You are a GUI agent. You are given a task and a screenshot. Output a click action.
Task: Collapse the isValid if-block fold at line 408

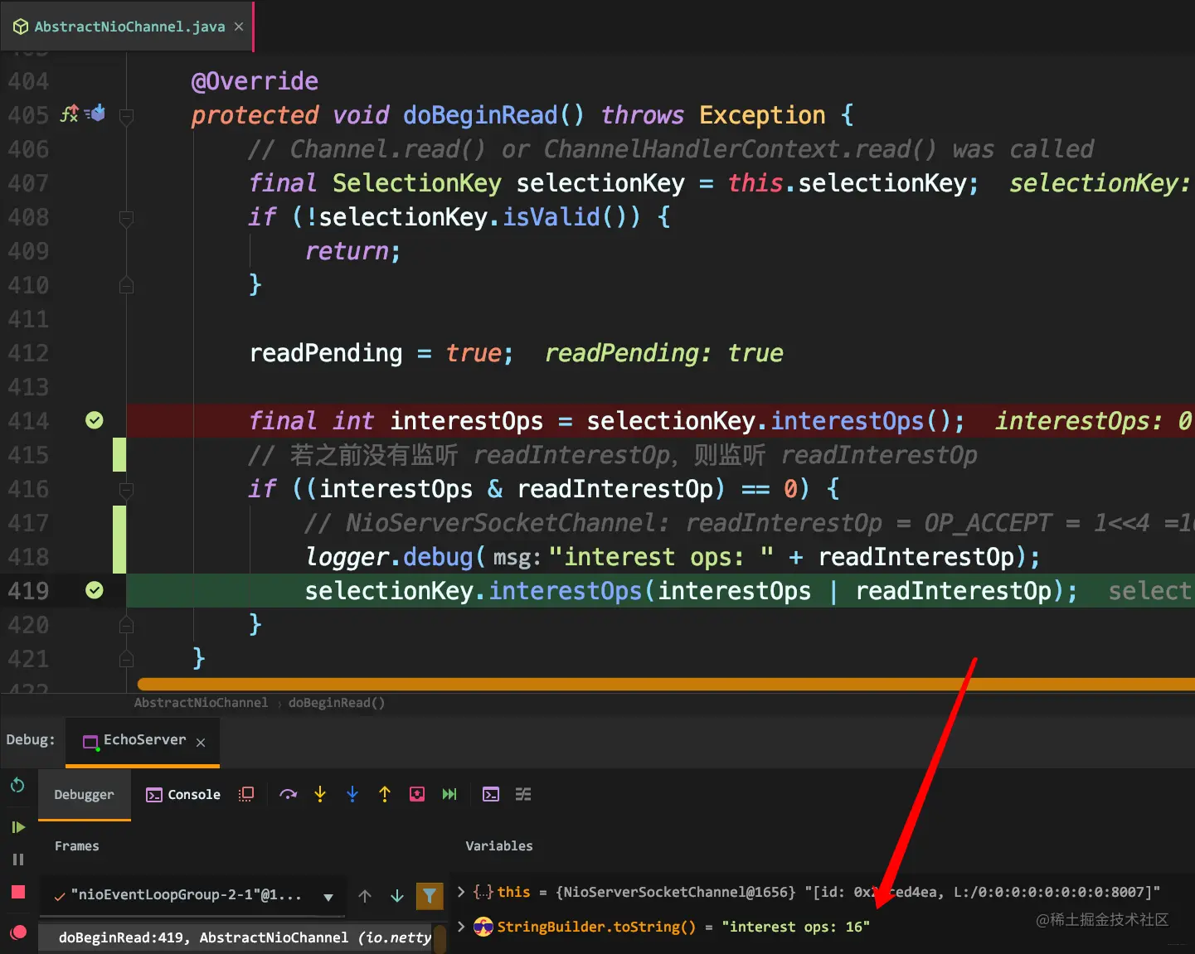click(126, 218)
